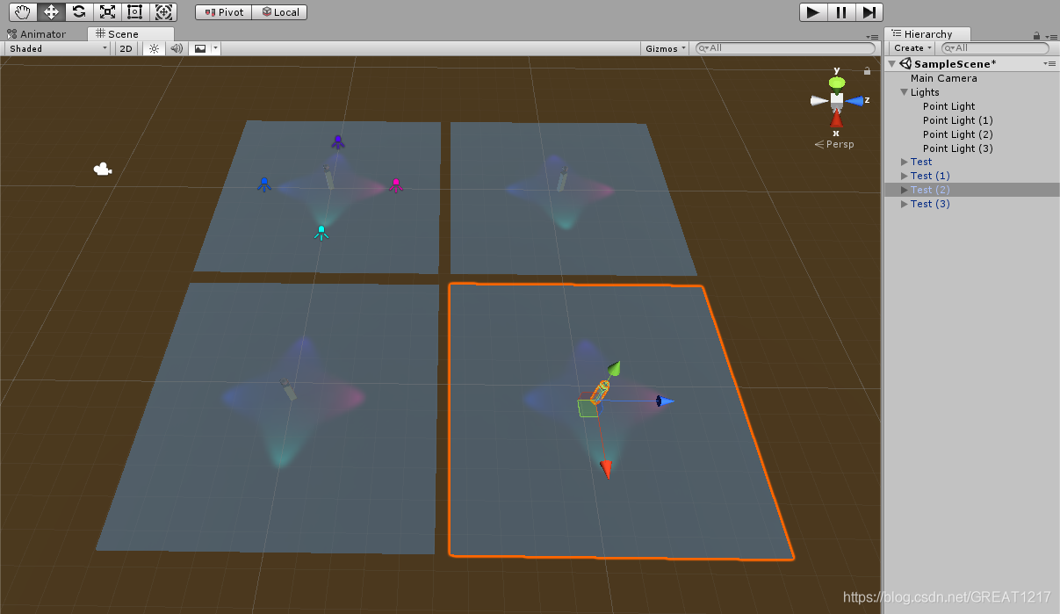Collapse the Lights group arrow
1060x614 pixels.
point(905,92)
